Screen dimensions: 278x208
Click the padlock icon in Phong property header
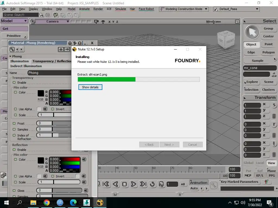[x=12, y=49]
